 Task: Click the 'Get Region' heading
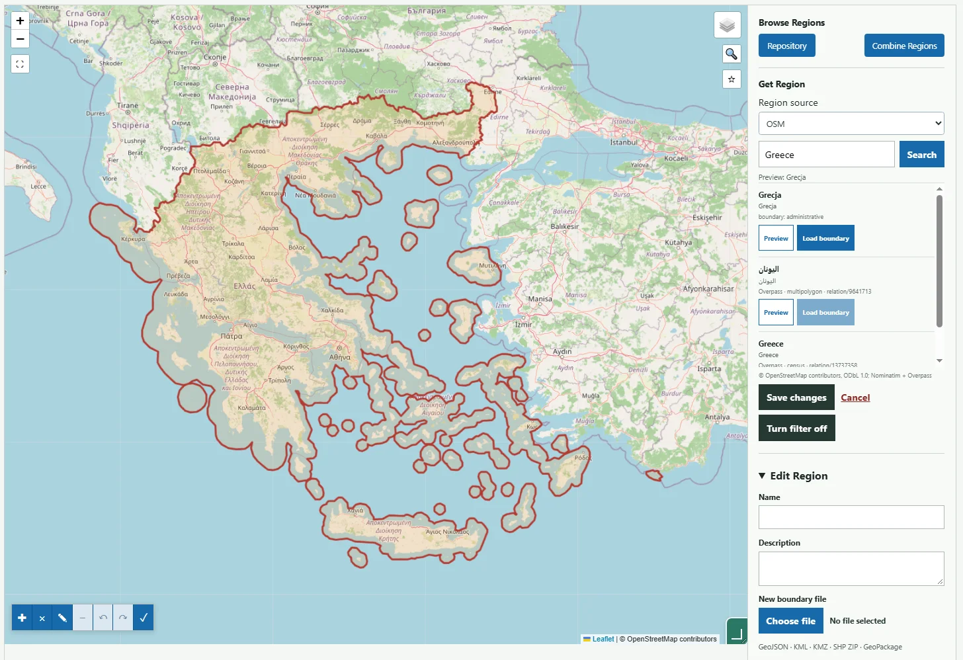click(782, 84)
